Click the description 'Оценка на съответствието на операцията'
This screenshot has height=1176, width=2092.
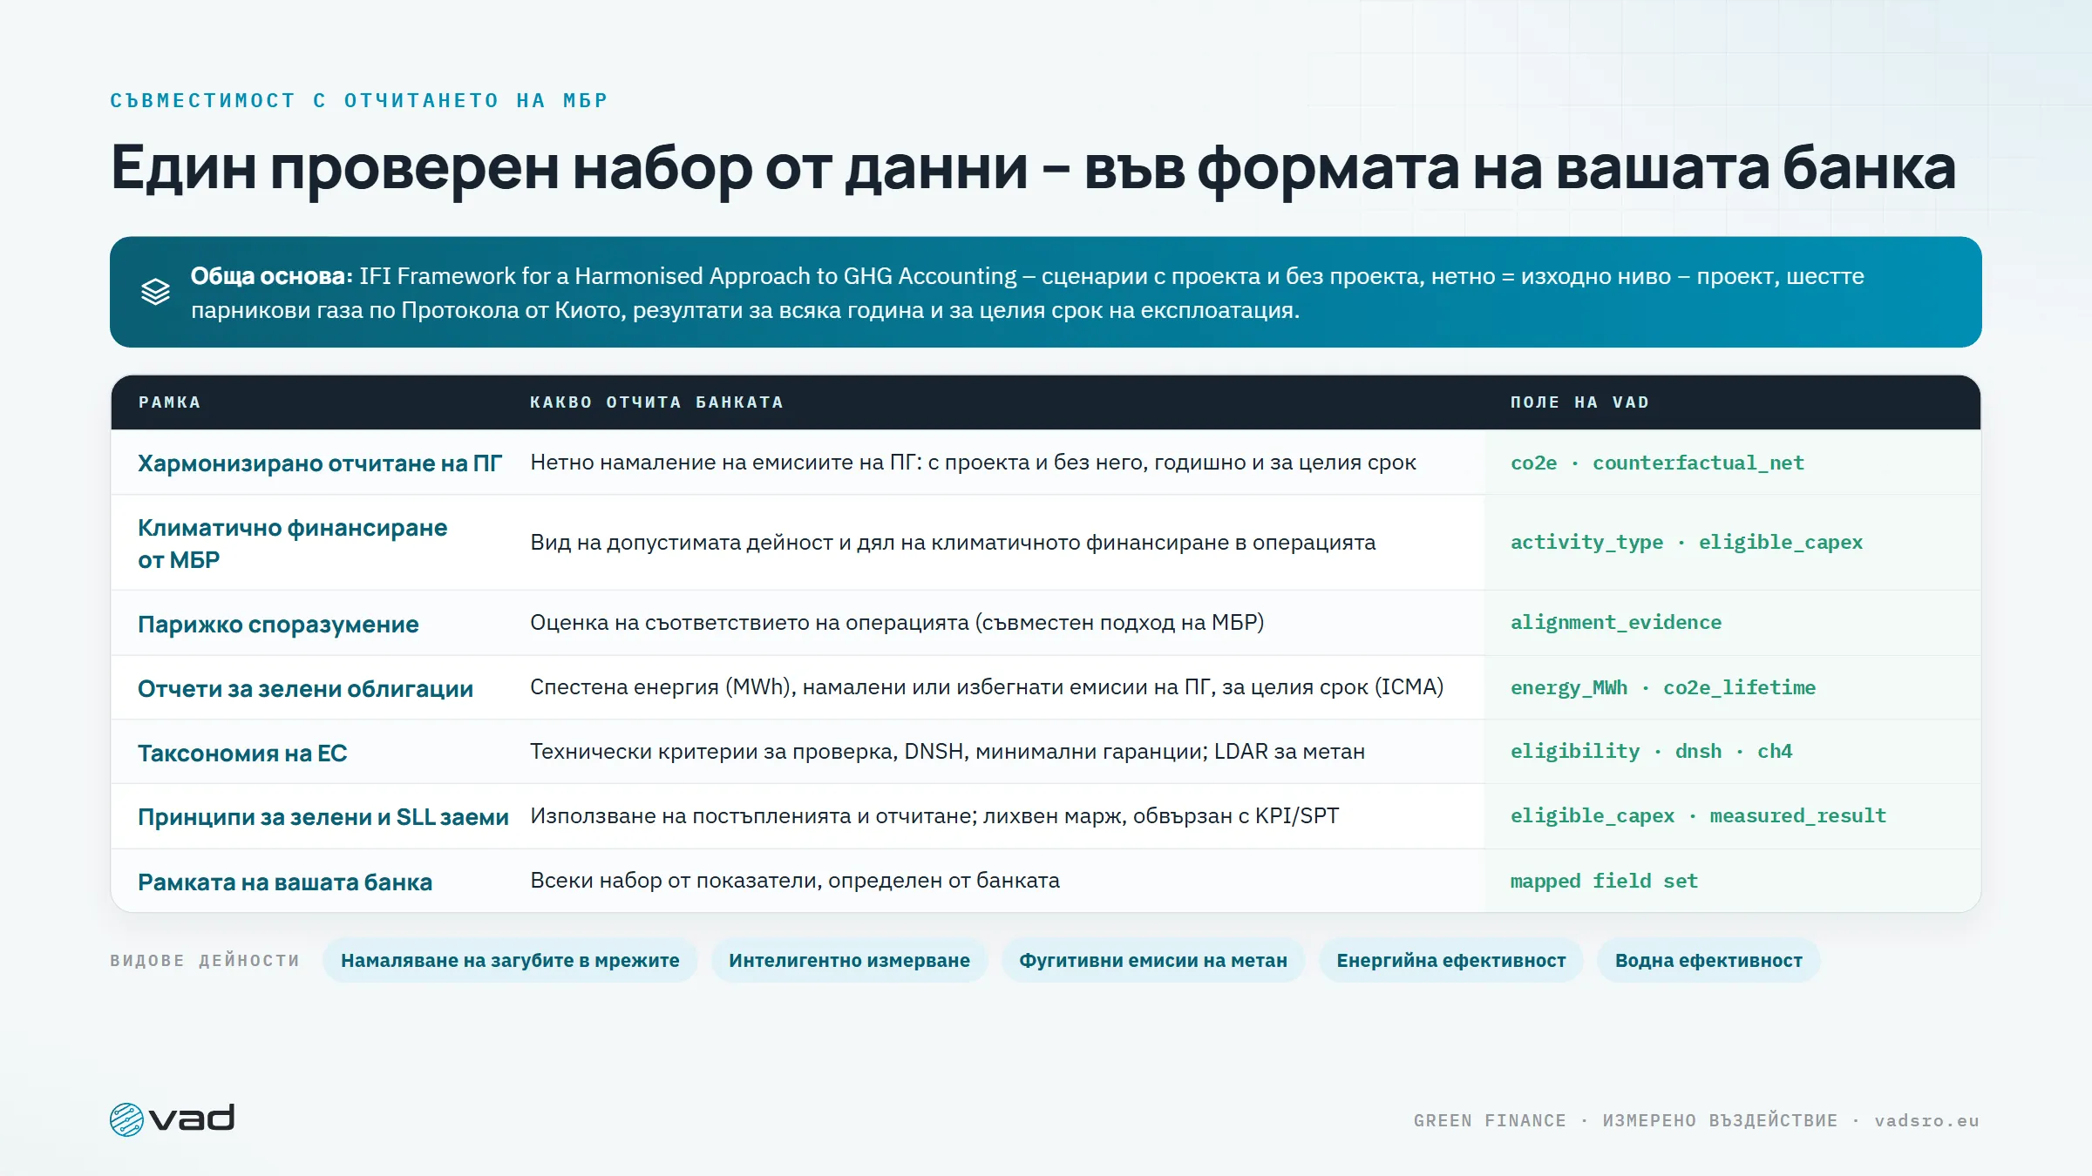pos(897,623)
